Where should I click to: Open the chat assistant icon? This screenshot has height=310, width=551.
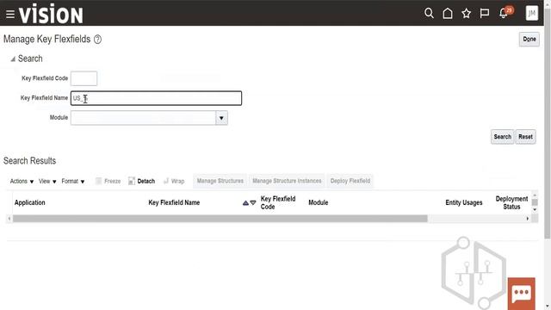coord(522,293)
